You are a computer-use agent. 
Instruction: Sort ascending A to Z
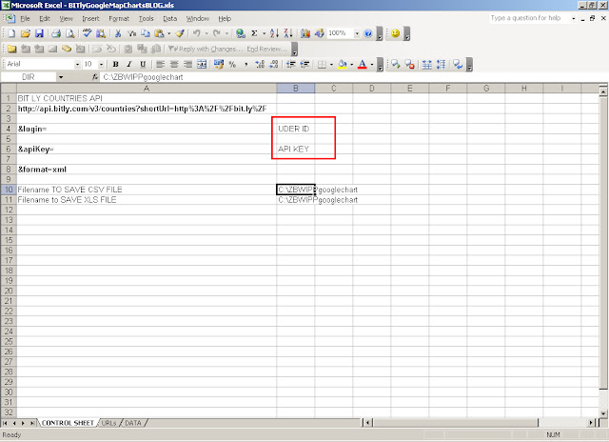tap(274, 33)
